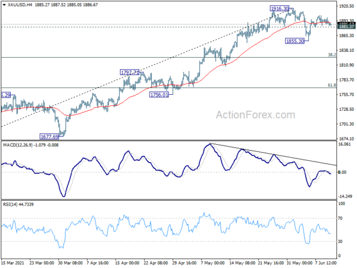Click the 1920.50 price axis value
This screenshot has height=268, width=357.
tap(346, 6)
